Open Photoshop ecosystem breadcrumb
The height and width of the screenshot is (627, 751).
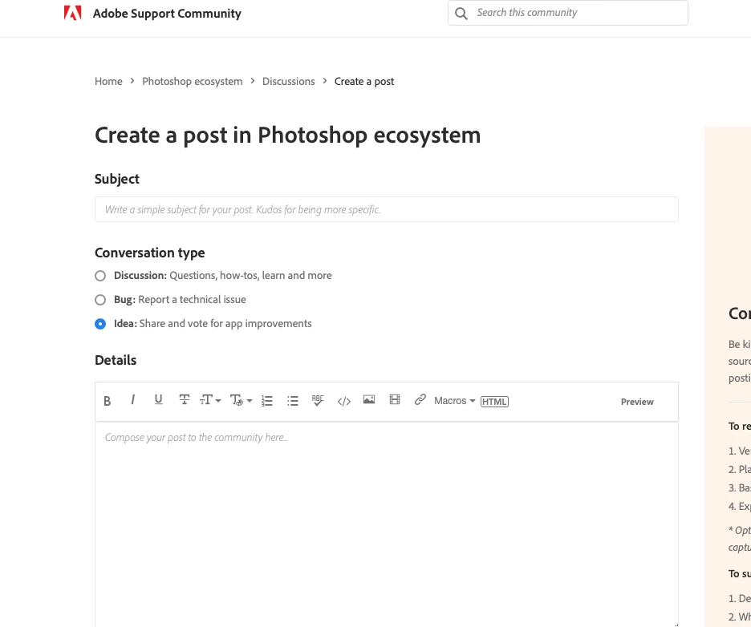click(x=192, y=81)
